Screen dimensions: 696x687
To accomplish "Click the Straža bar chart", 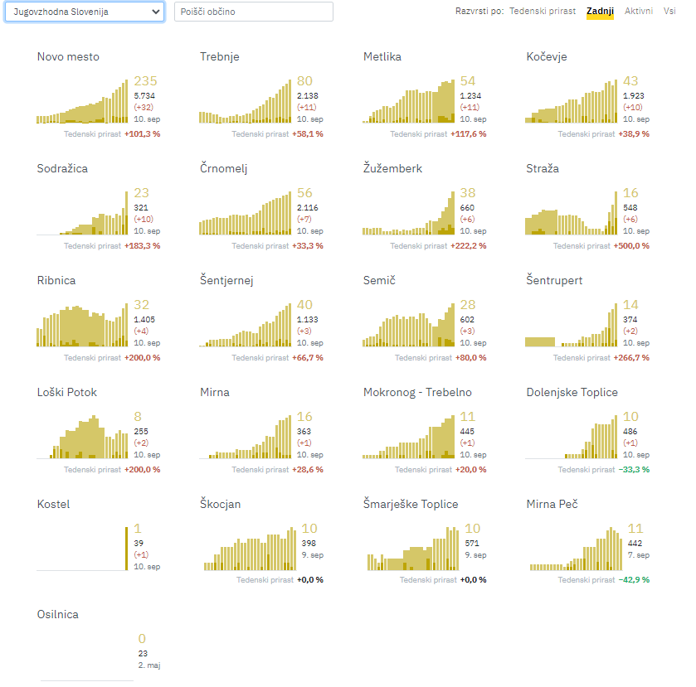I will [572, 213].
